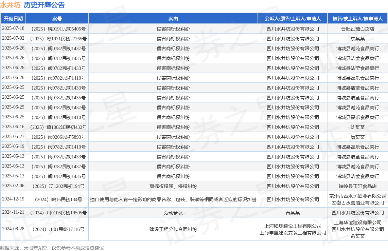The height and width of the screenshot is (251, 388).
Task: Click the 水井坊 title text
Action: point(10,5)
